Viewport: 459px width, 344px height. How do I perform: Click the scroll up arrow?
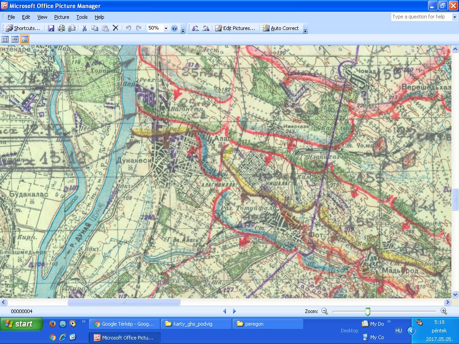point(455,49)
